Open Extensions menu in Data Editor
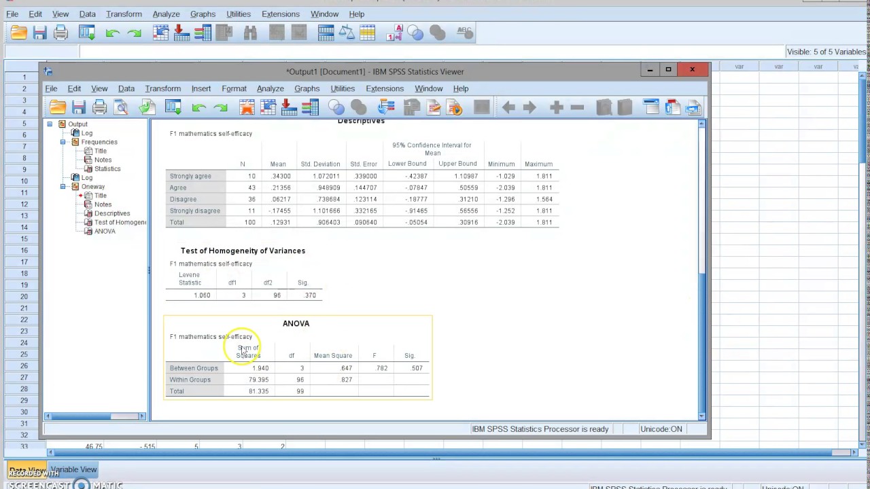The height and width of the screenshot is (489, 870). click(x=281, y=14)
